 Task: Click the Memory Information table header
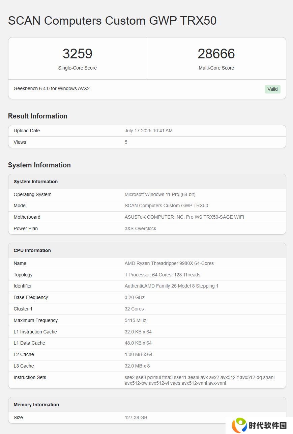36,405
